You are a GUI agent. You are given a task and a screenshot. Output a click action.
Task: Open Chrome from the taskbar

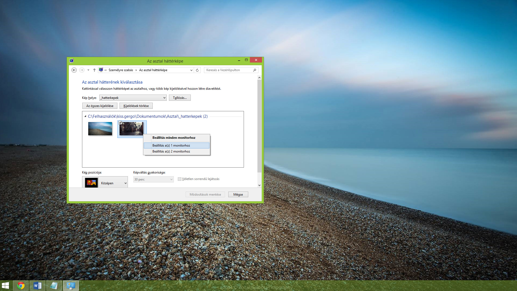click(x=21, y=285)
